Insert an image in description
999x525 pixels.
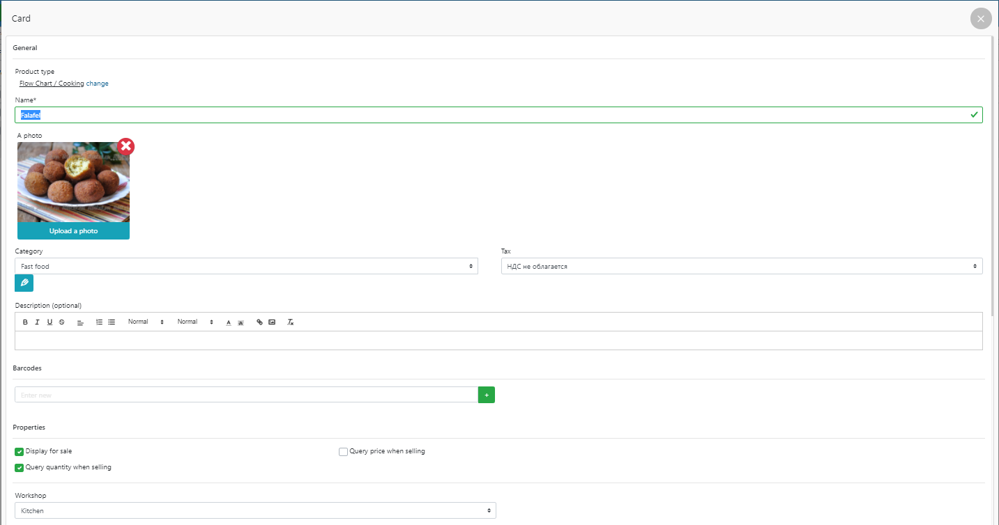pyautogui.click(x=272, y=322)
